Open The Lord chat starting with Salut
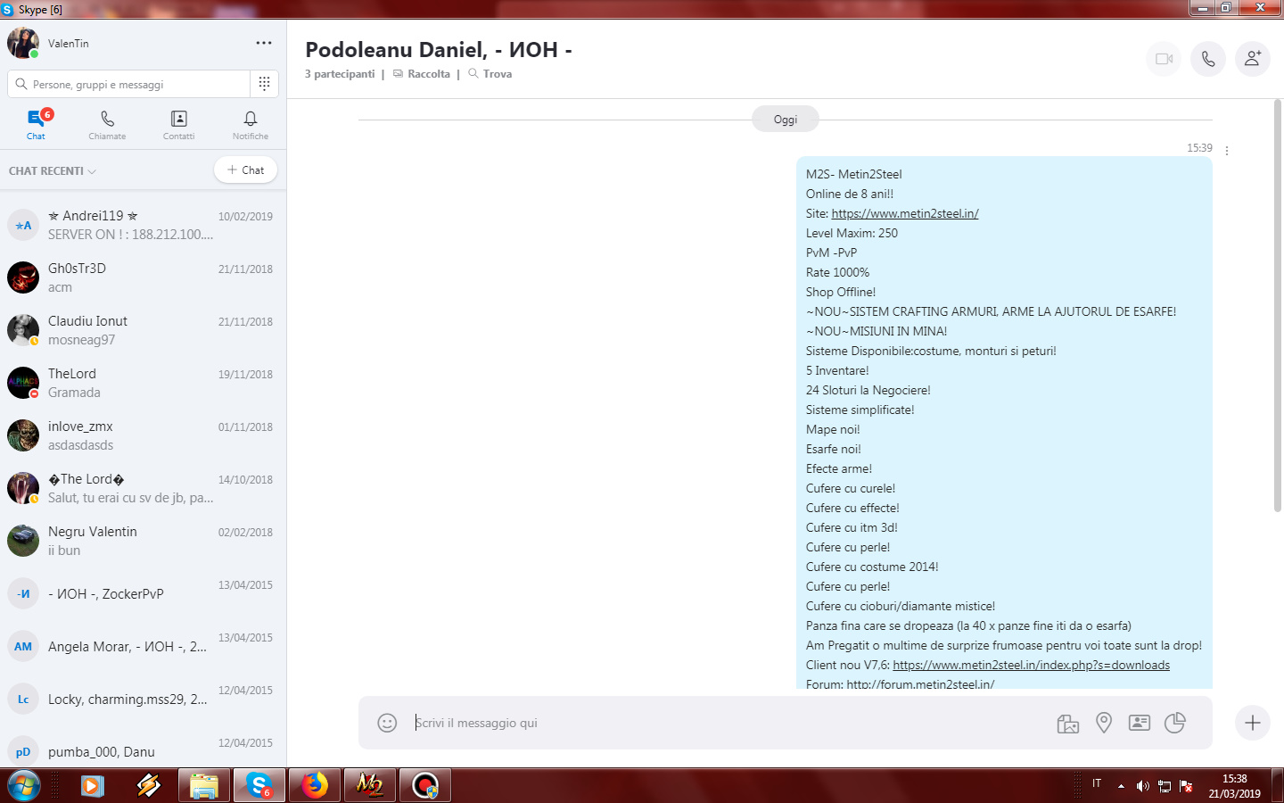The image size is (1284, 803). pyautogui.click(x=143, y=488)
